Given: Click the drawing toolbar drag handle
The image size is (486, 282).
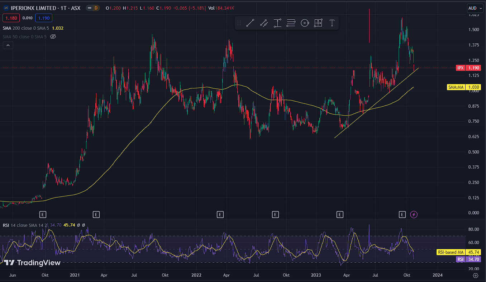Looking at the screenshot, I should coord(239,23).
